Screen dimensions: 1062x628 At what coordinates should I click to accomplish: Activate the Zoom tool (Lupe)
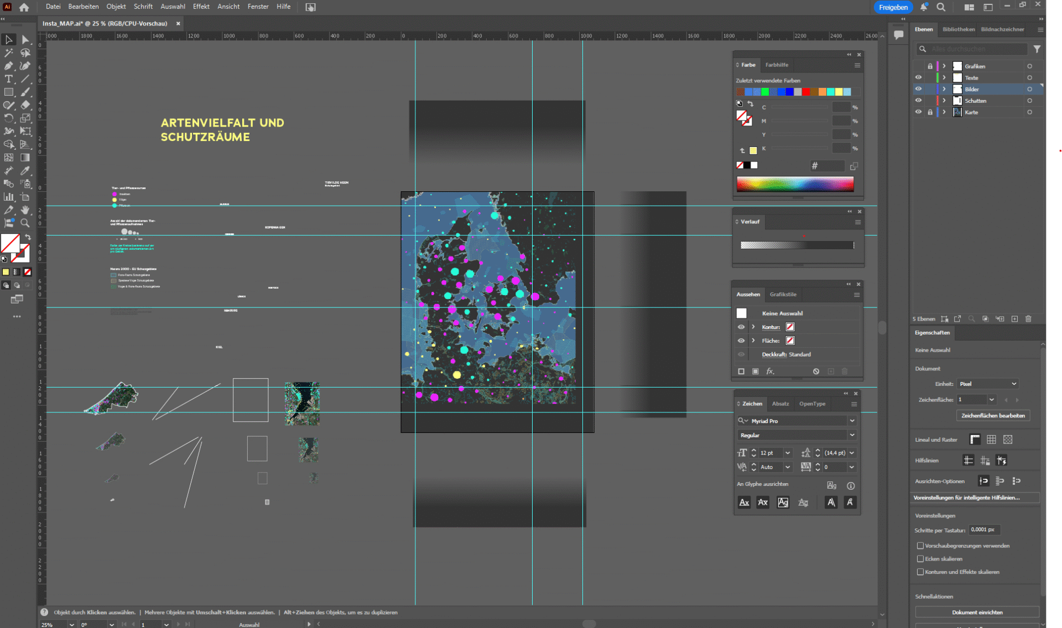(x=25, y=223)
